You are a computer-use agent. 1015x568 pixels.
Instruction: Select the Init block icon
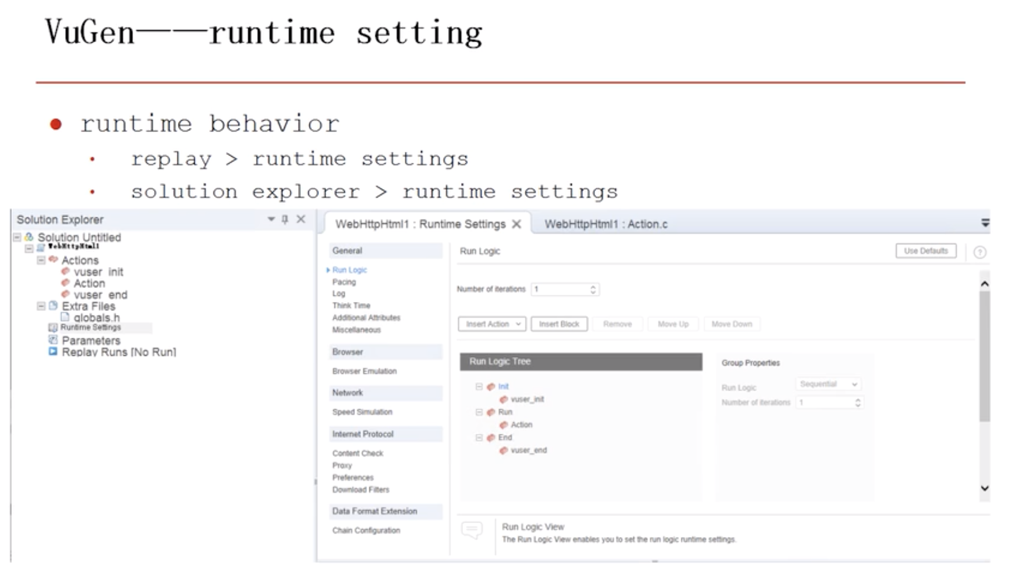(491, 387)
